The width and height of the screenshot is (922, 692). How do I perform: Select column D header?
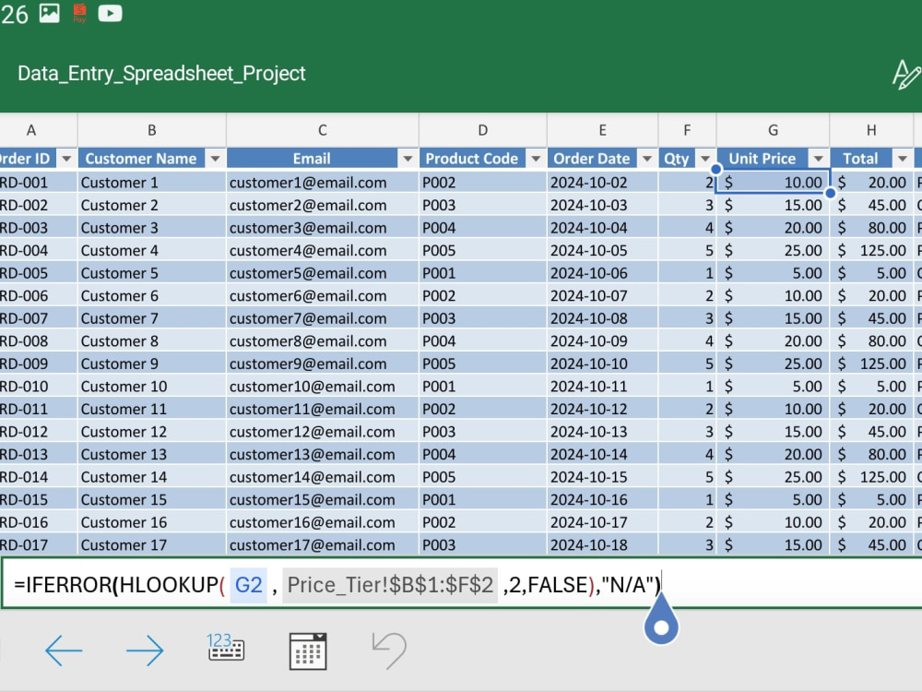pyautogui.click(x=483, y=130)
